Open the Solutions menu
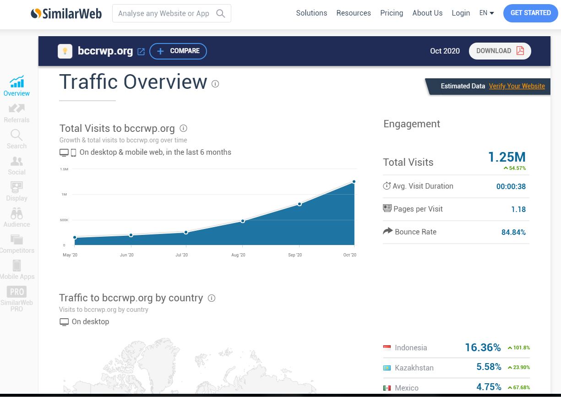Viewport: 561px width, 397px height. click(311, 13)
